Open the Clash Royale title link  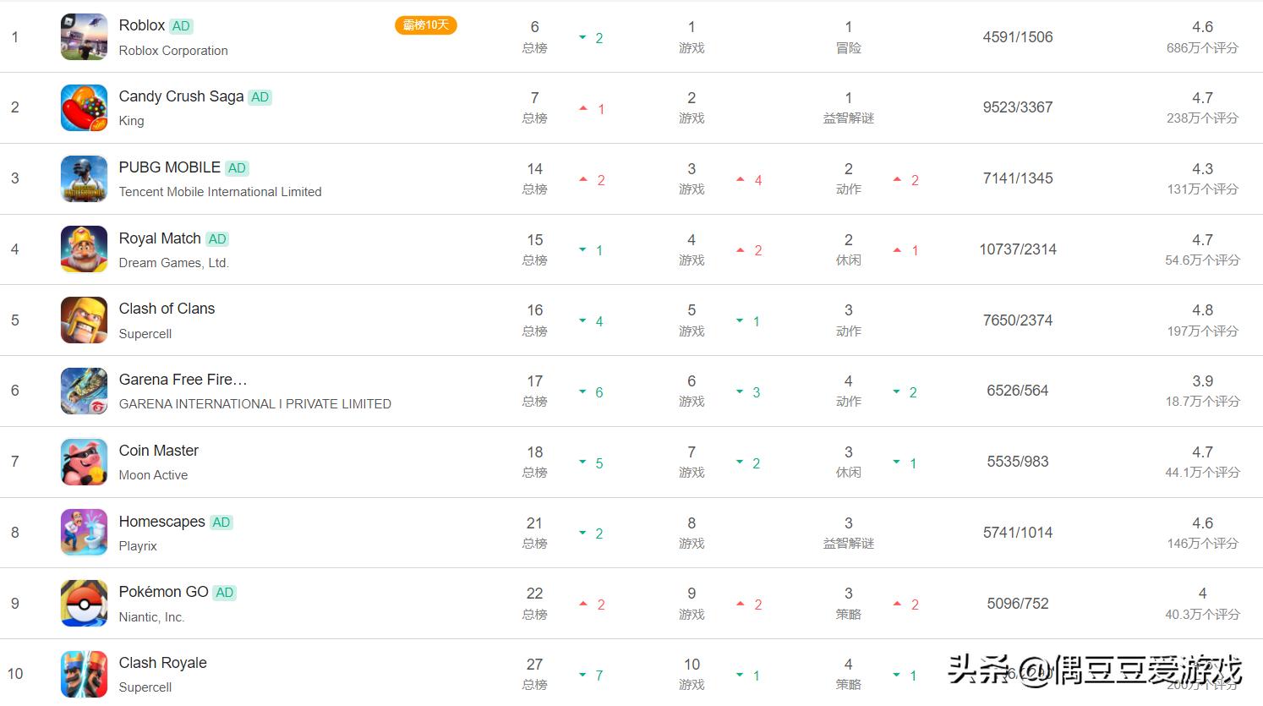[x=163, y=663]
